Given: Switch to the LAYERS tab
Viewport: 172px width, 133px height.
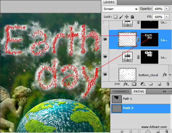Looking at the screenshot, I should tap(109, 2).
